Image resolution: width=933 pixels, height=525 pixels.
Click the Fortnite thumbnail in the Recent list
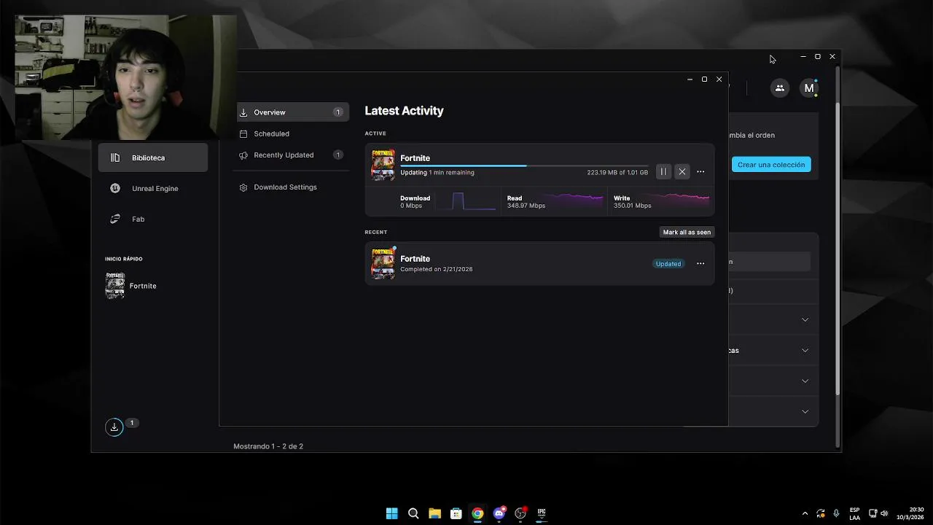(383, 263)
